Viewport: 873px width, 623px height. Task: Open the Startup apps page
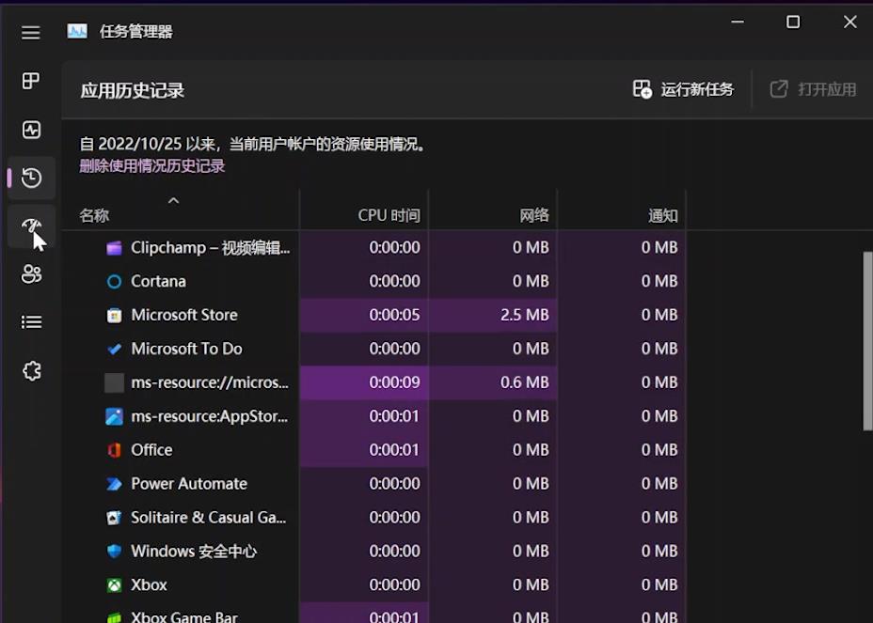pos(30,226)
